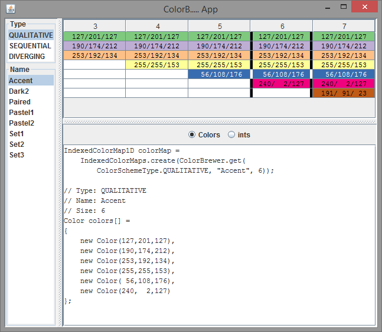382x332 pixels.
Task: Click the Java app icon in title bar
Action: click(x=11, y=9)
